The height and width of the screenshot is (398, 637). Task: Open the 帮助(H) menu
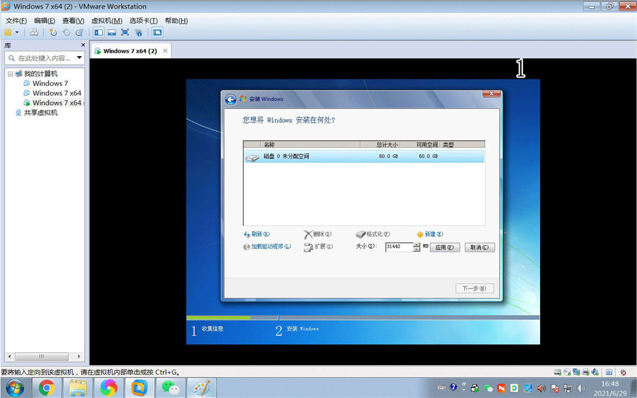coord(176,21)
